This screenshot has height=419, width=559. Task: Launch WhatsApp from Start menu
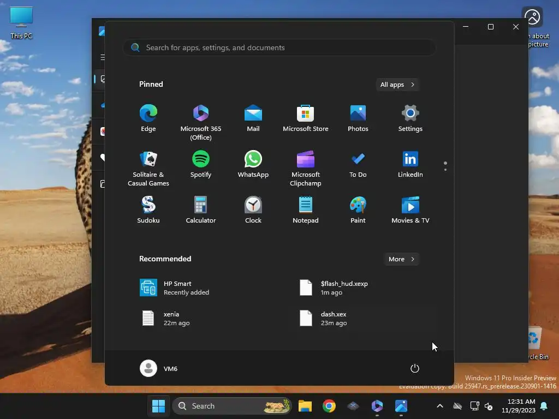[253, 164]
